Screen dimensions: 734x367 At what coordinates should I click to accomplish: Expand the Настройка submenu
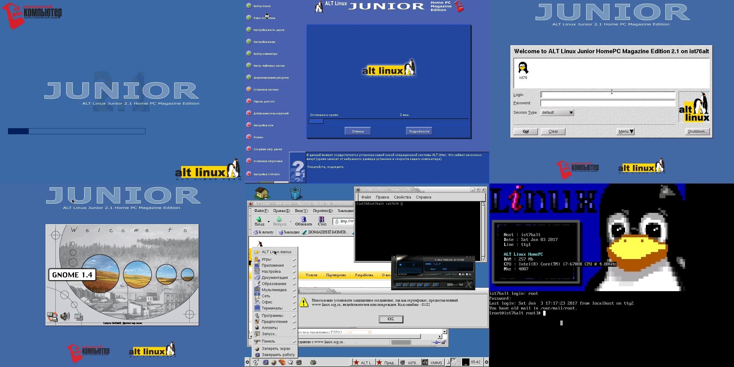coord(275,272)
